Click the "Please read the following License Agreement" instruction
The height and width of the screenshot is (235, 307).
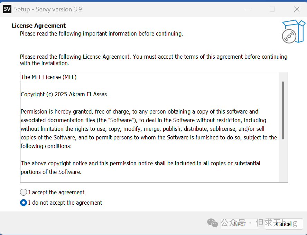point(153,60)
